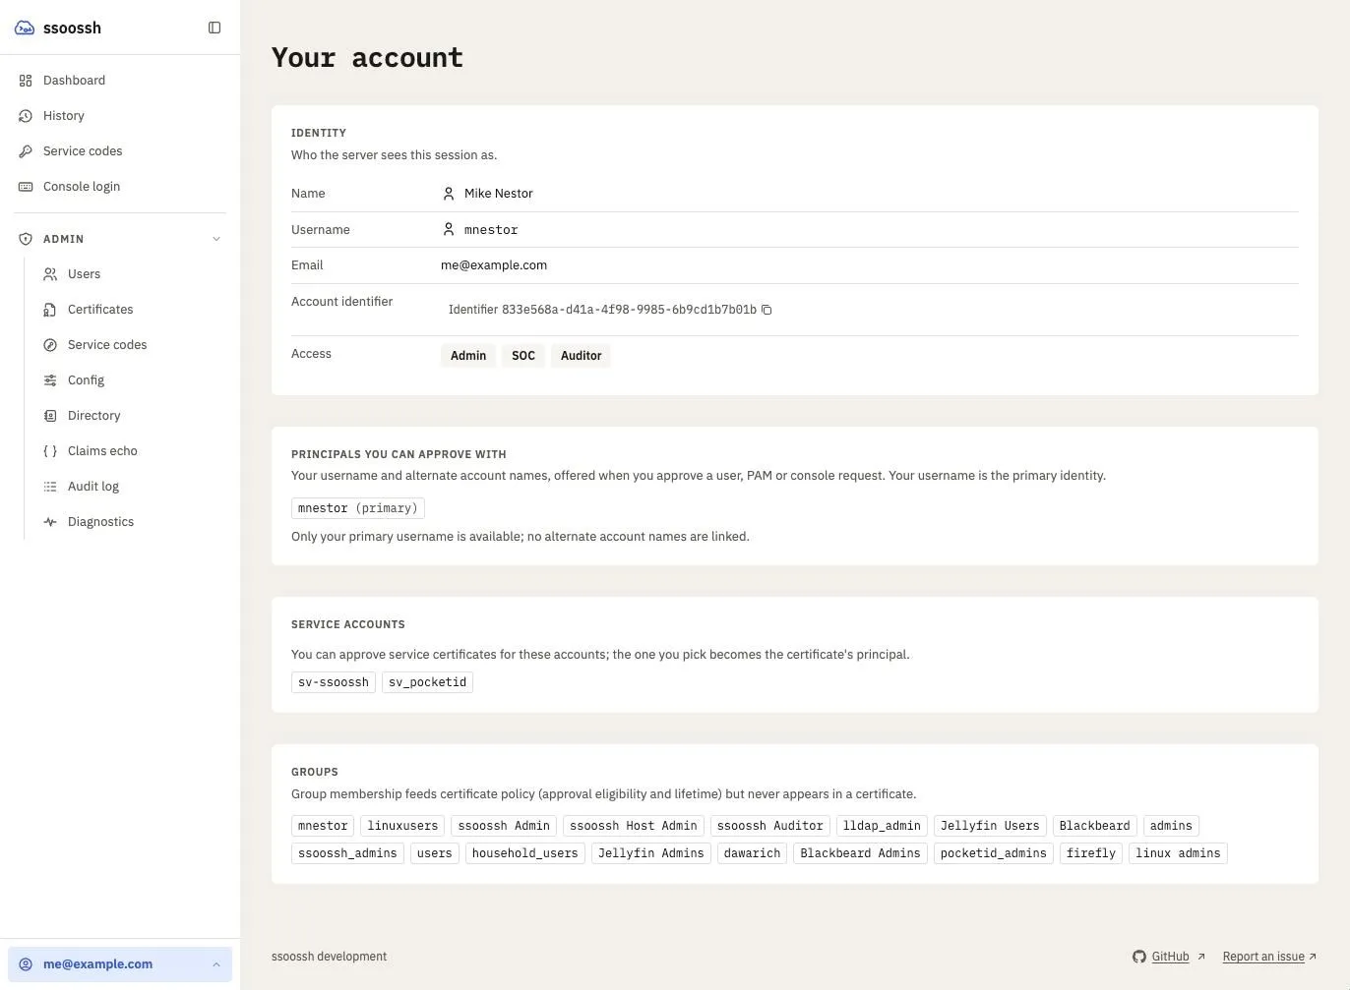
Task: Click the Directory book icon
Action: (x=50, y=416)
